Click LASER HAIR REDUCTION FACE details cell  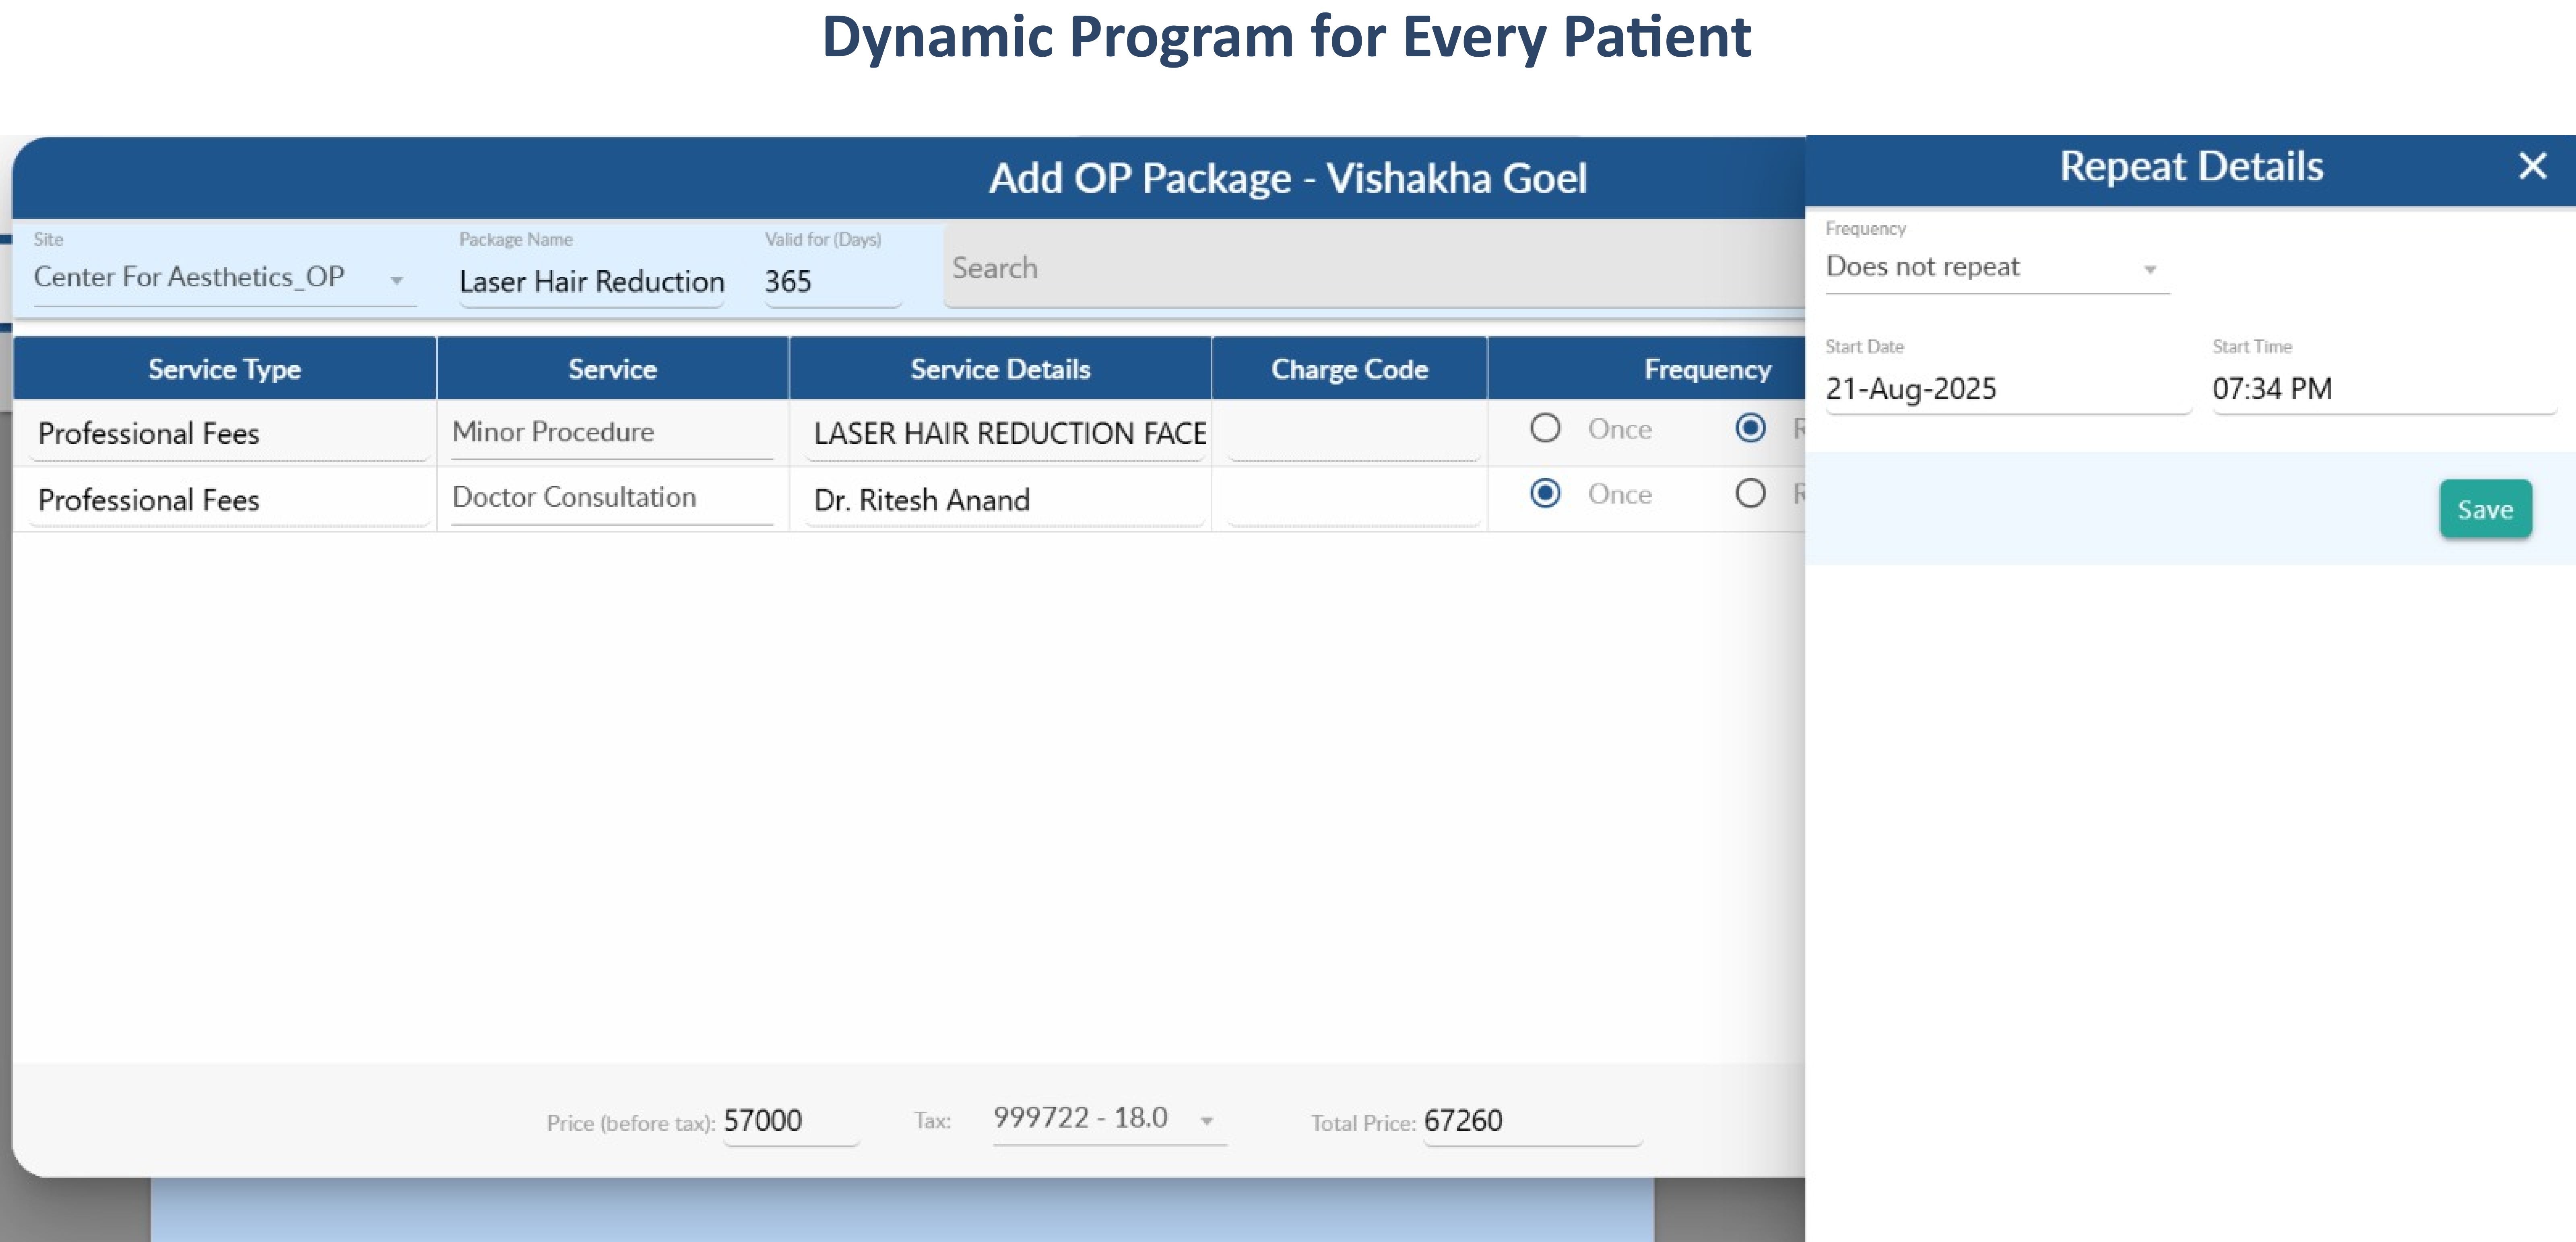[1005, 434]
